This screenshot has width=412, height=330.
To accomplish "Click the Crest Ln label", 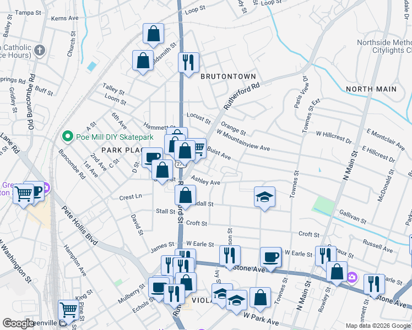I will click(131, 197).
